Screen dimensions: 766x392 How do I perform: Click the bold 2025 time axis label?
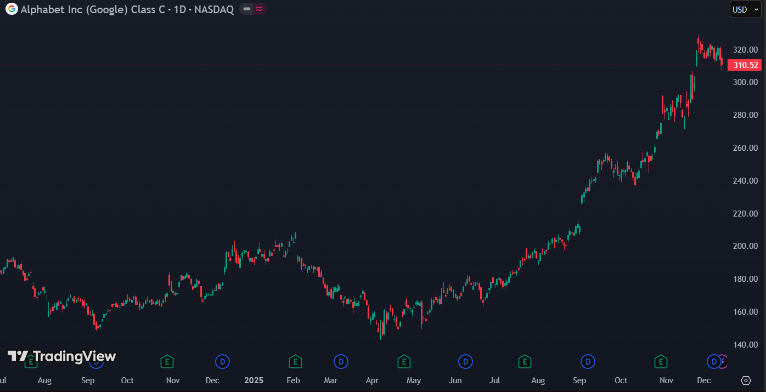254,380
